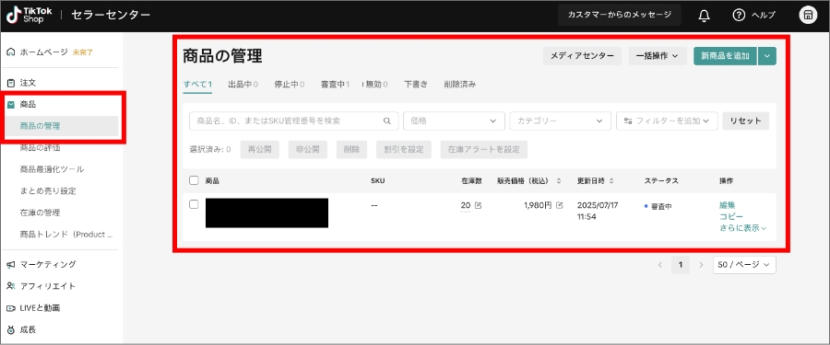Sort by 販売価格 (税込) arrows
The height and width of the screenshot is (345, 830).
click(x=559, y=180)
